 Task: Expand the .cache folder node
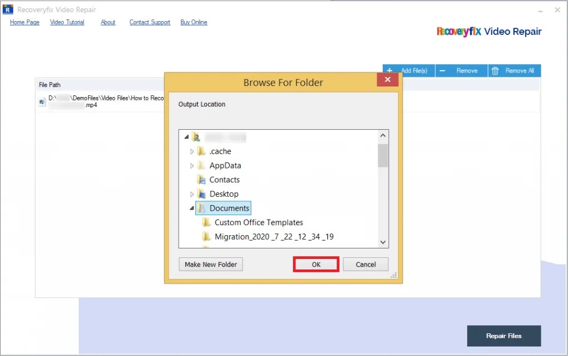[192, 152]
